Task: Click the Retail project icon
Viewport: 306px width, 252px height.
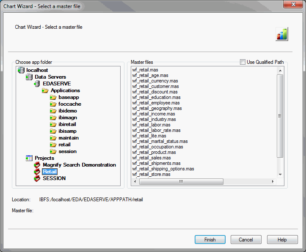Action: [37, 172]
